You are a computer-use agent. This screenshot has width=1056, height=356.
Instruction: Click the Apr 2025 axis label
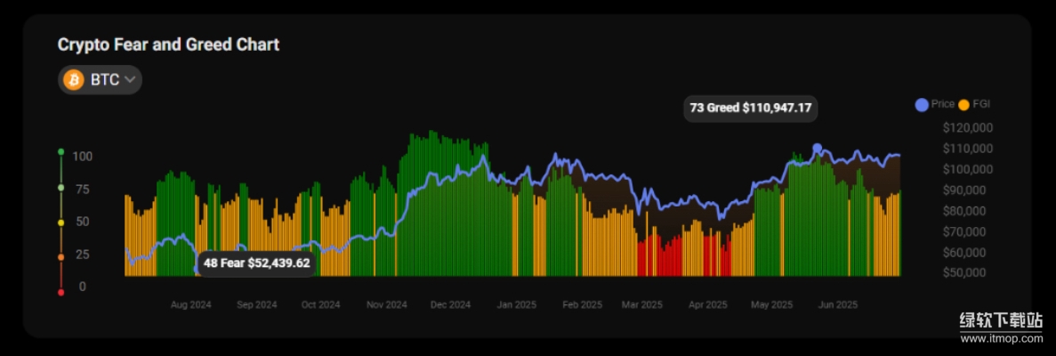(708, 304)
